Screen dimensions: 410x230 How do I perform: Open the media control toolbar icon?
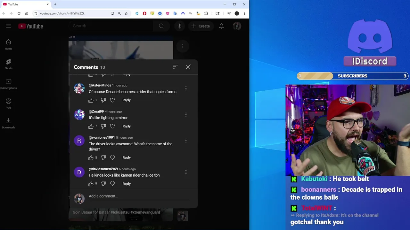tap(229, 13)
